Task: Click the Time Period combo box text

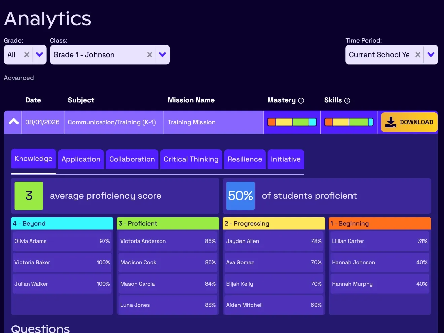Action: click(x=379, y=55)
